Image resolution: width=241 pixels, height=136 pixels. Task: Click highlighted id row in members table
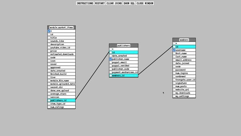point(184,47)
